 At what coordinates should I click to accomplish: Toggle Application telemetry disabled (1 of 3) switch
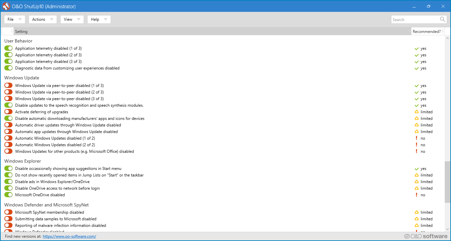pyautogui.click(x=9, y=48)
